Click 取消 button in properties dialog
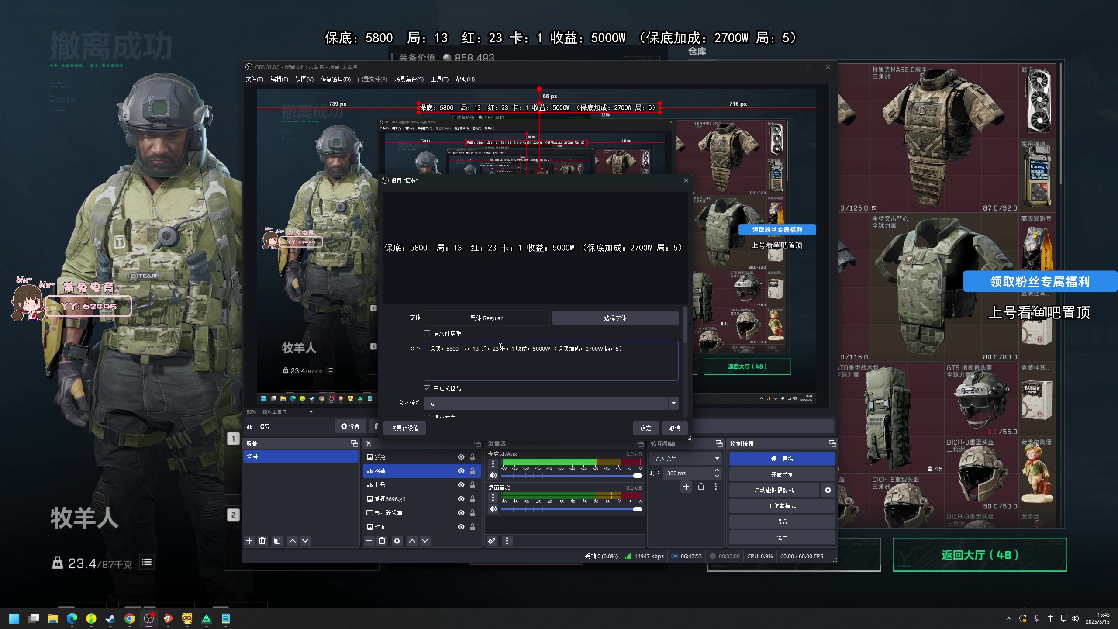The width and height of the screenshot is (1118, 629). click(674, 428)
